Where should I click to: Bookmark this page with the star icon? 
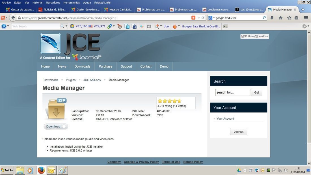tap(289, 18)
